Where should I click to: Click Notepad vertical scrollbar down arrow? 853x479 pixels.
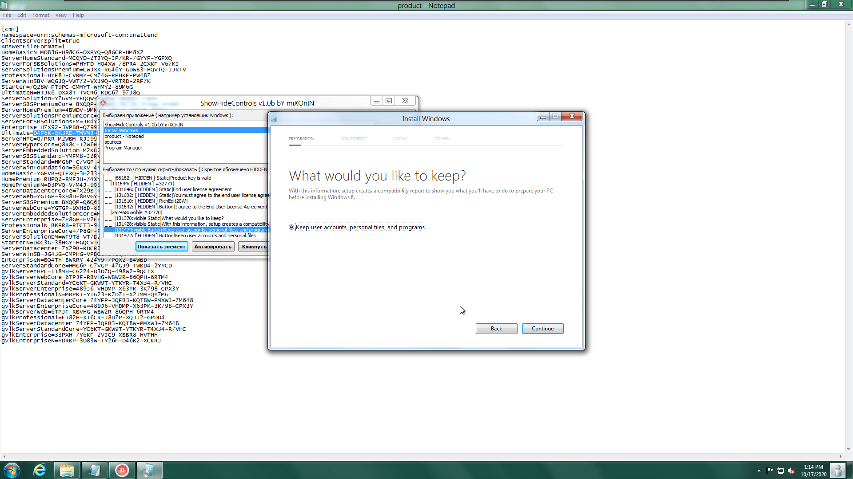(849, 449)
